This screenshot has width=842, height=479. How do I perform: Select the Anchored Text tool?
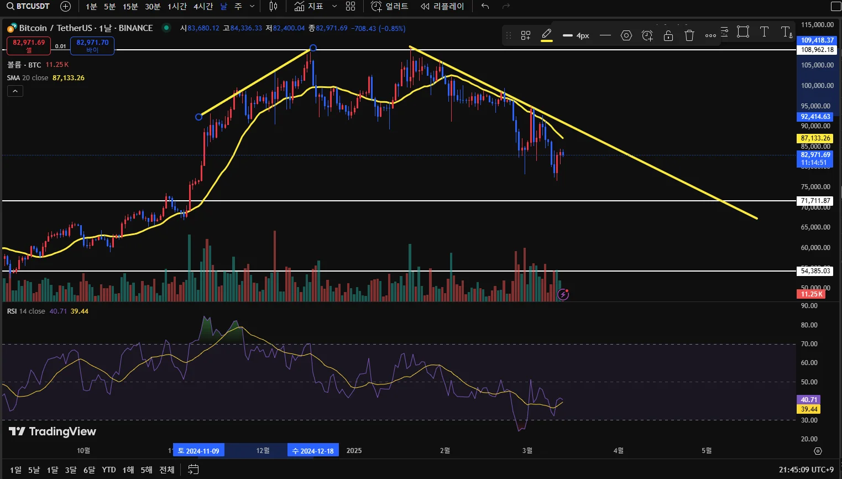click(x=786, y=32)
